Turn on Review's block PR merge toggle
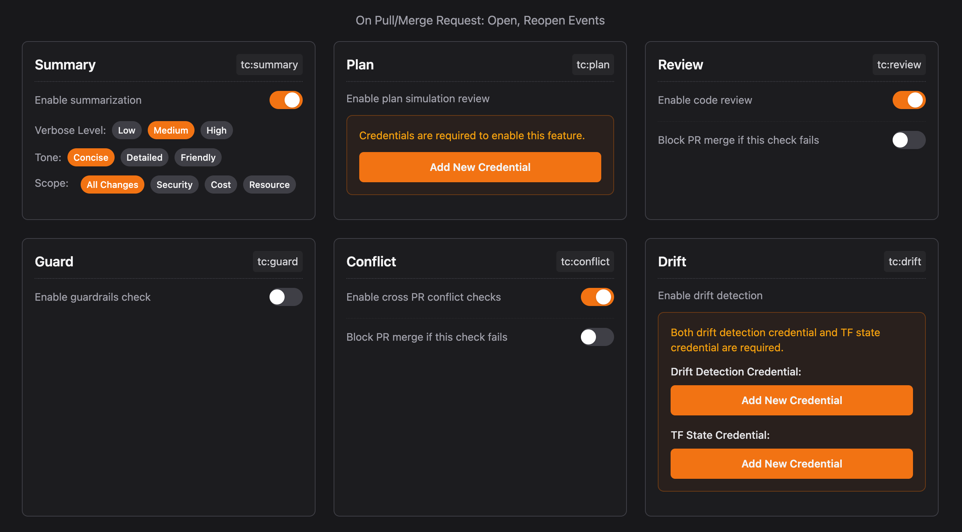Screen dimensions: 962x532 coord(908,140)
